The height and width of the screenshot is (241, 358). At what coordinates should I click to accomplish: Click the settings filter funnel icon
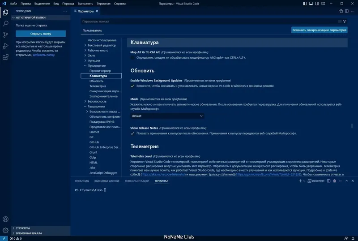(345, 21)
